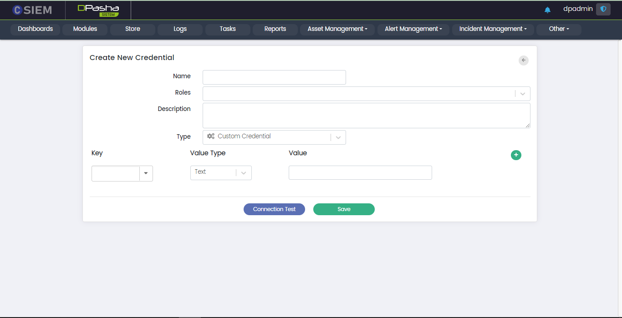The height and width of the screenshot is (318, 622).
Task: Click the CSIEM logo
Action: (x=32, y=10)
